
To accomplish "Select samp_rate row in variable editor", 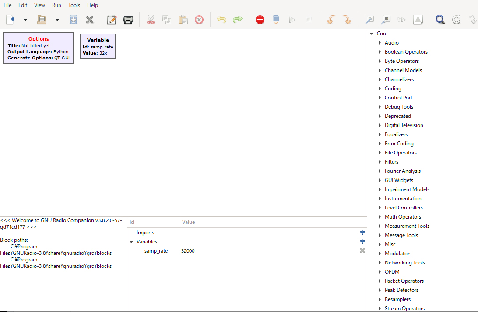I will (246, 251).
